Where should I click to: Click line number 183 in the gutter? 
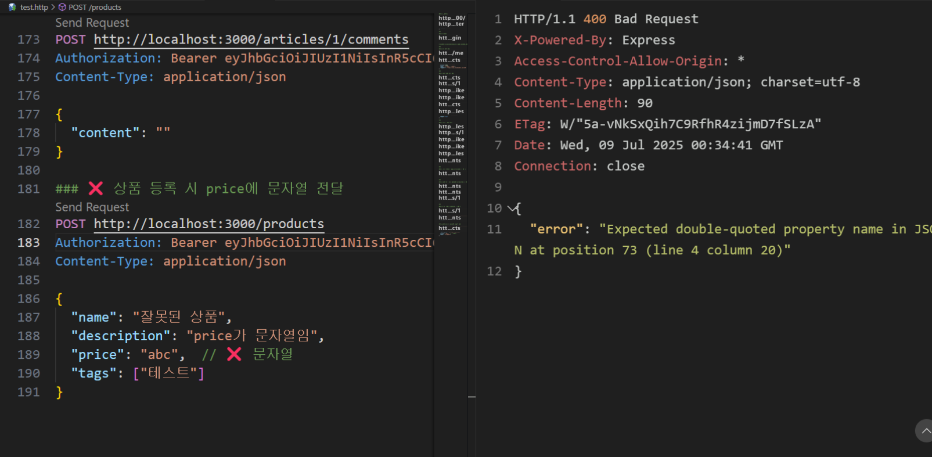(28, 243)
